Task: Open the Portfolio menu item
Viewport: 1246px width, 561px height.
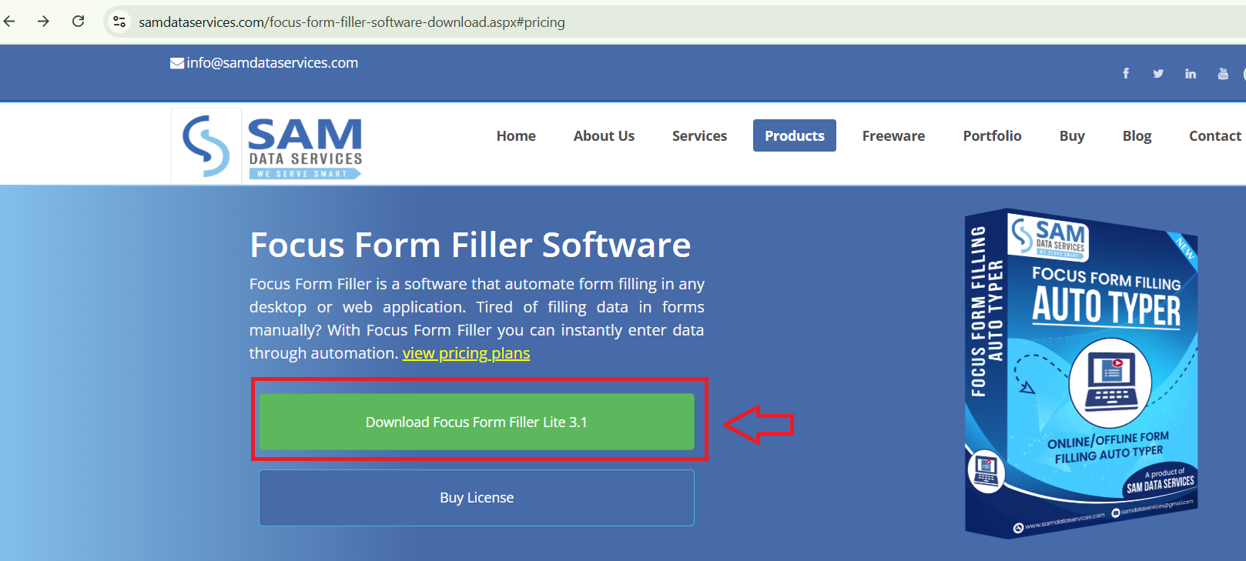Action: [x=992, y=135]
